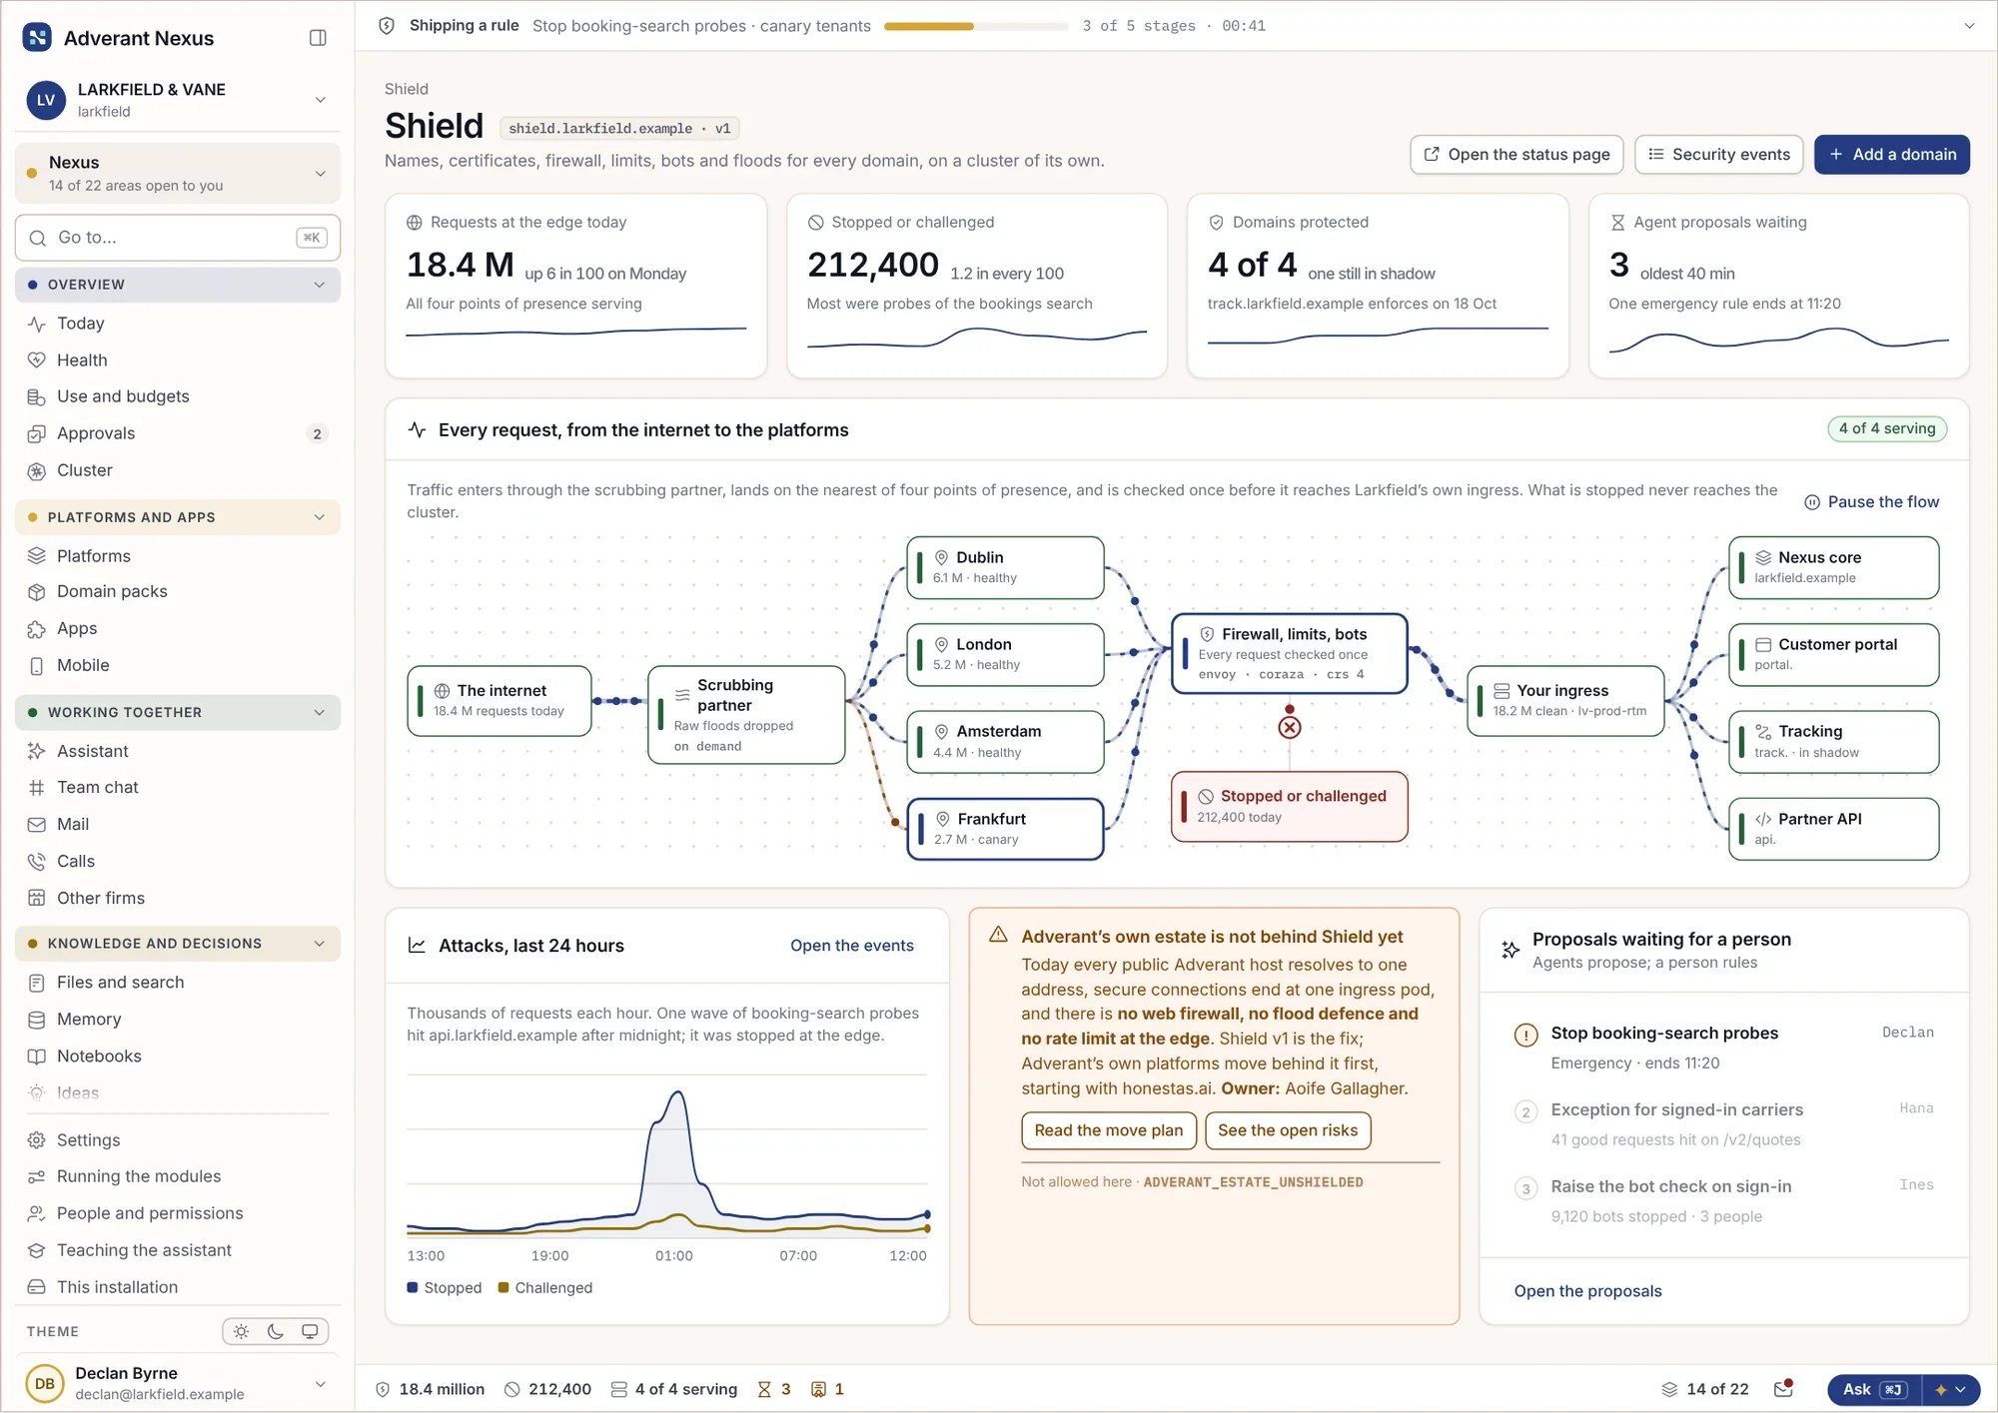The height and width of the screenshot is (1413, 1998).
Task: Navigate to Files and search
Action: [x=177, y=983]
